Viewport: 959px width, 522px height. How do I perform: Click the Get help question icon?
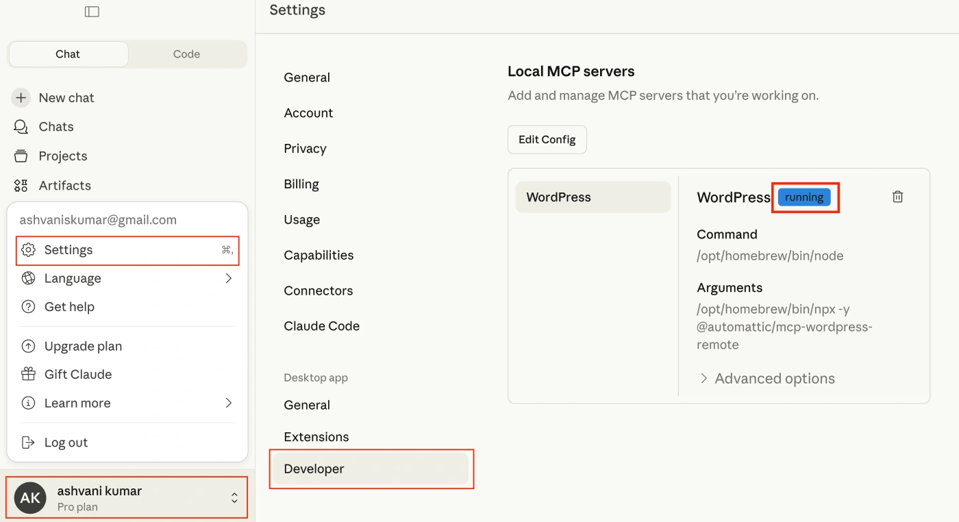pos(28,307)
